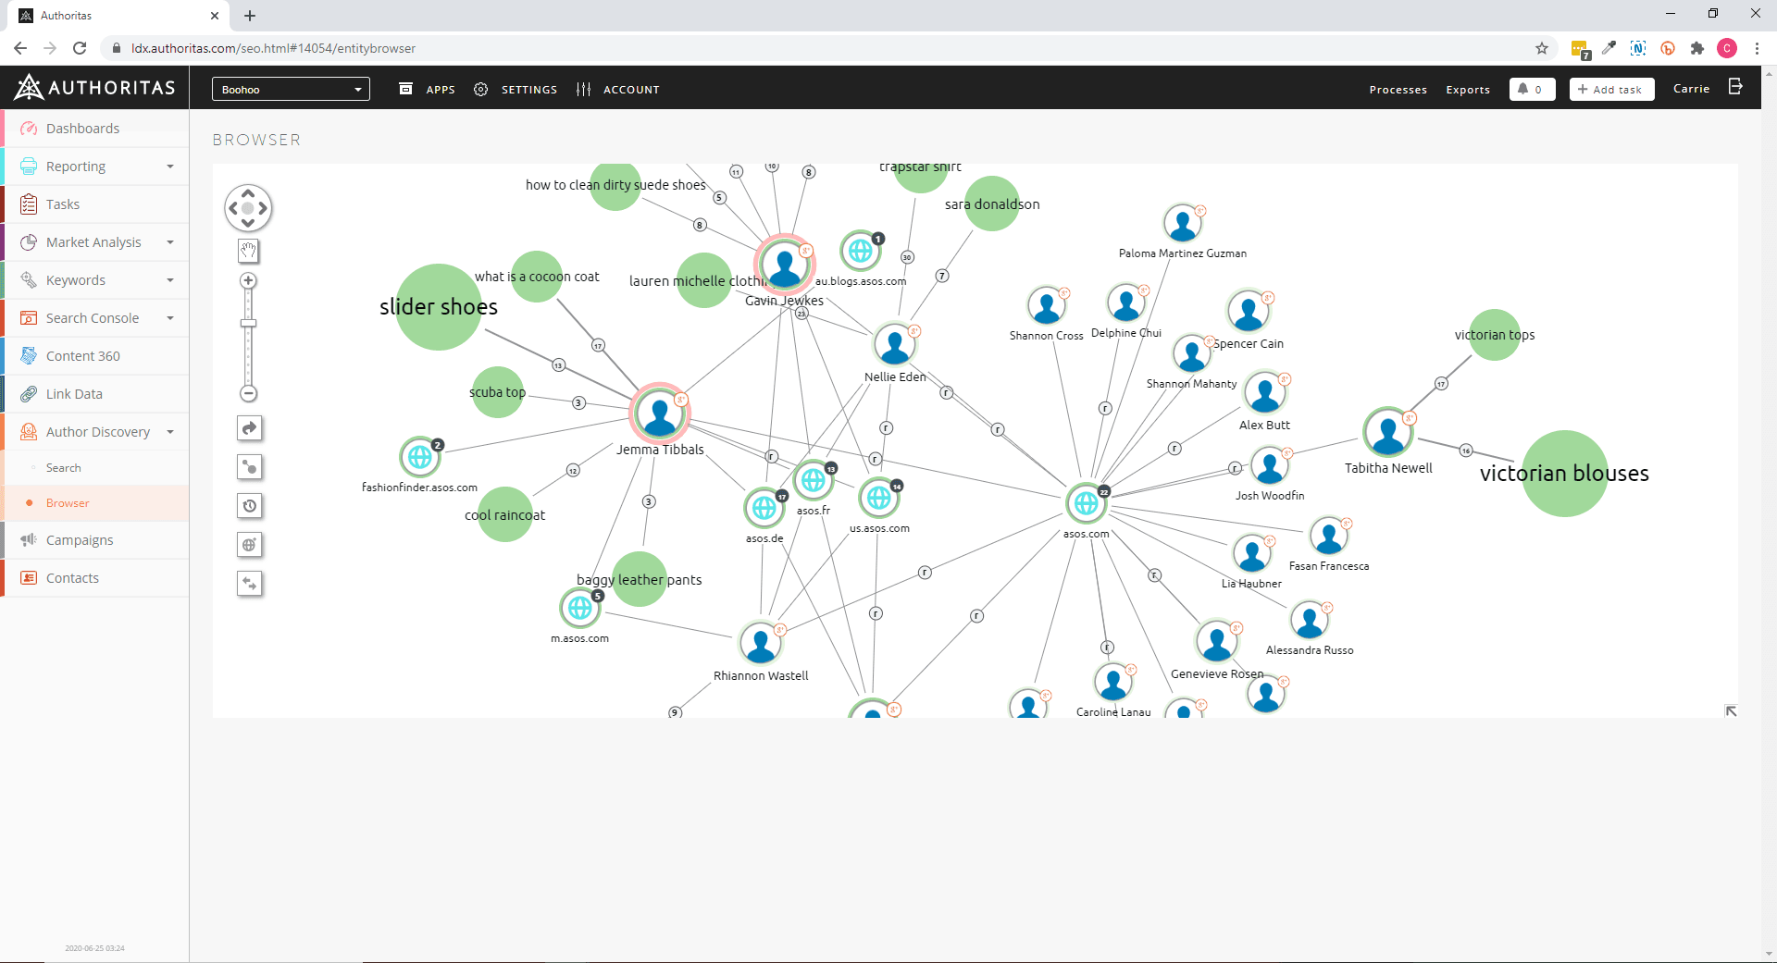Click the zoom out minus button
Viewport: 1777px width, 963px height.
(x=248, y=393)
